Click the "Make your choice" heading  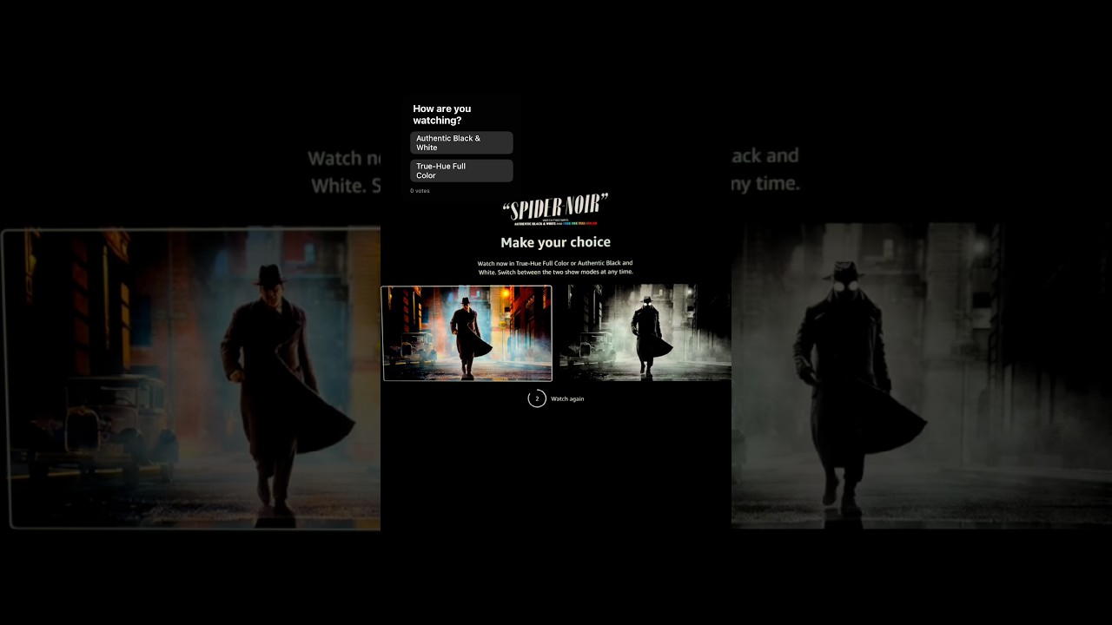(x=555, y=242)
